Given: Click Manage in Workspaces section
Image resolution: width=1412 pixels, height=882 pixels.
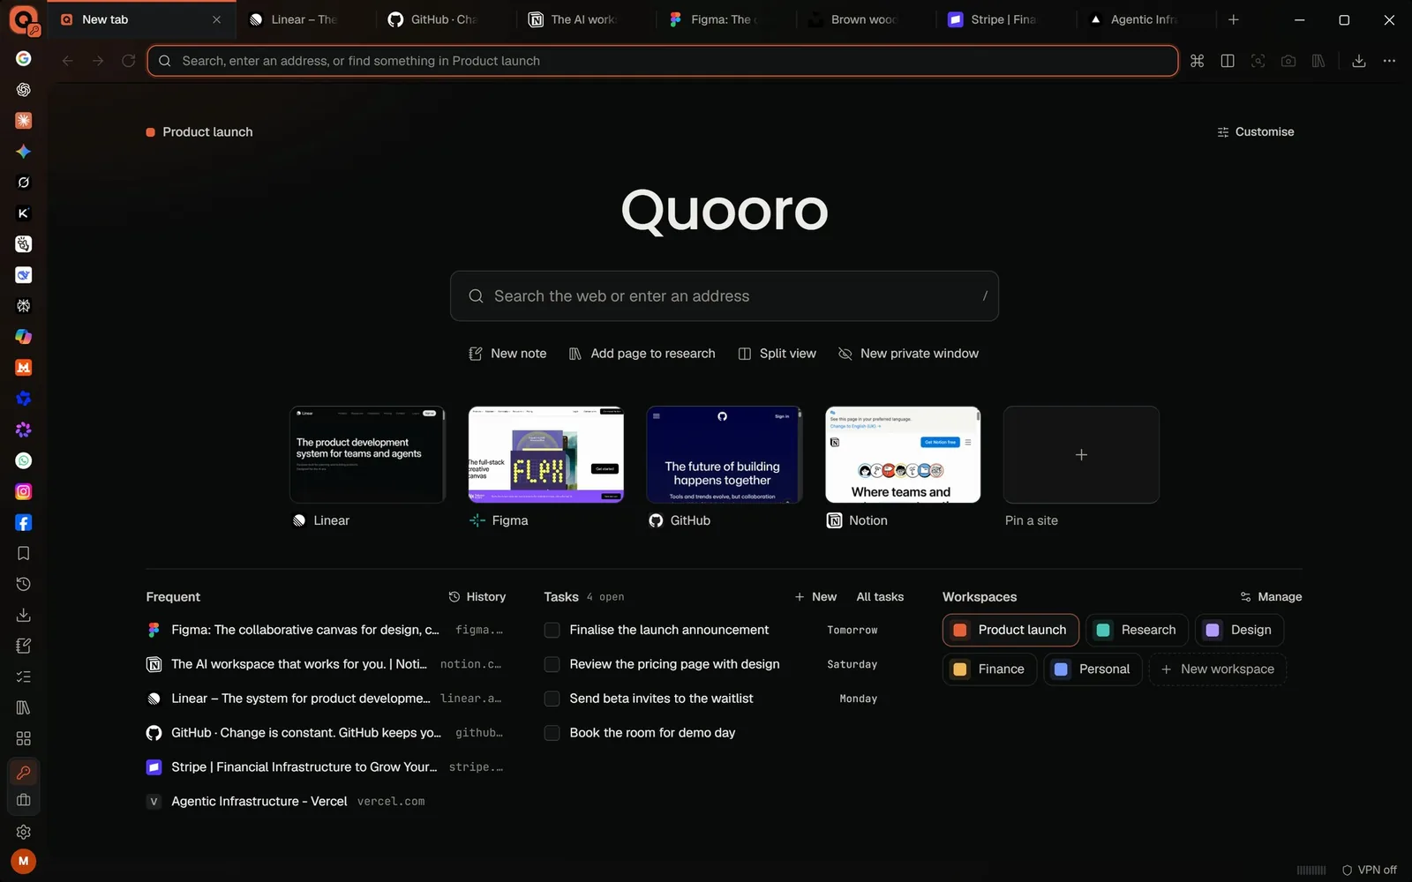Looking at the screenshot, I should (x=1271, y=597).
